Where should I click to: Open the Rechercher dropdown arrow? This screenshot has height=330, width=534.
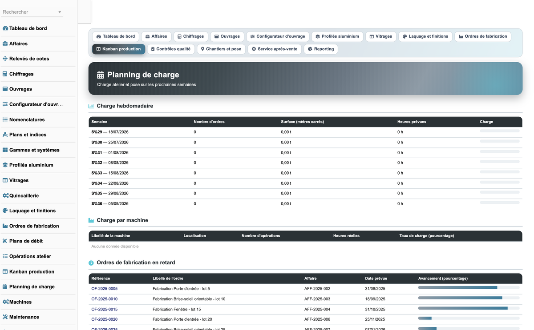60,12
